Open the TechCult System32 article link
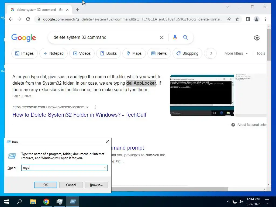Viewport: 276px width, 207px height. (x=79, y=115)
